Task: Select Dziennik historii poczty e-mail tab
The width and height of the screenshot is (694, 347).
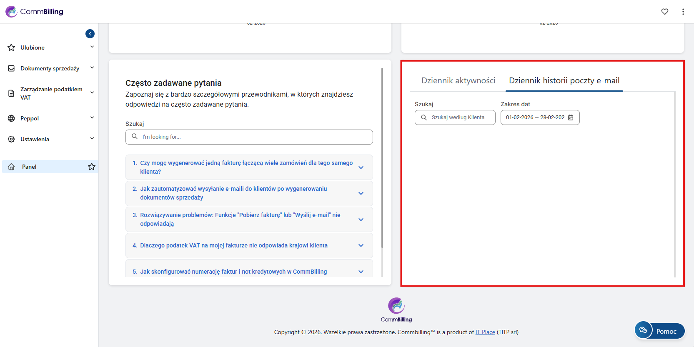Action: pos(564,80)
